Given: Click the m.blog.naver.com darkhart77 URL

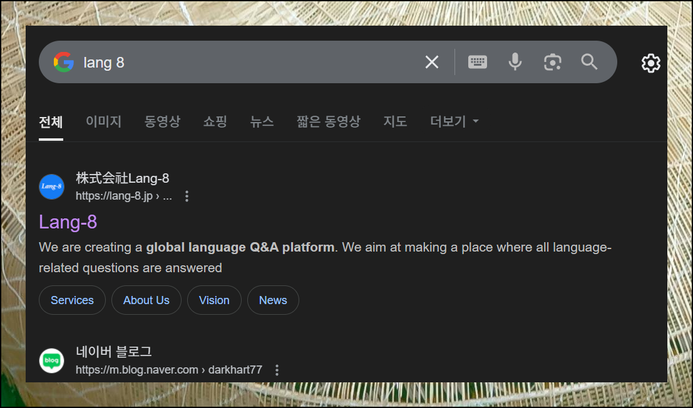Looking at the screenshot, I should tap(169, 370).
